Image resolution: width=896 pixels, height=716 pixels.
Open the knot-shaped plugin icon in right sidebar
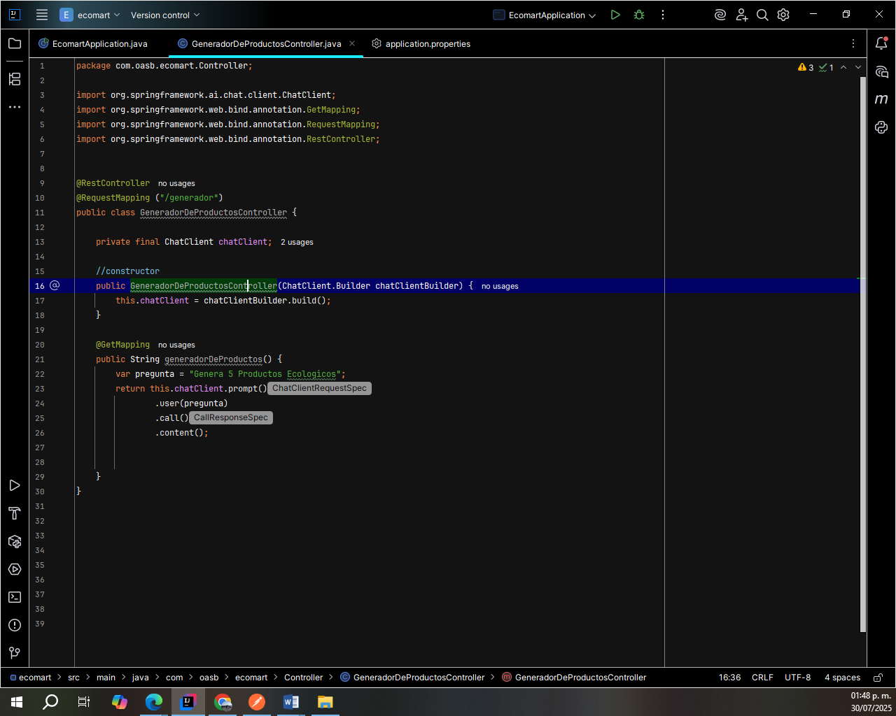coord(882,127)
